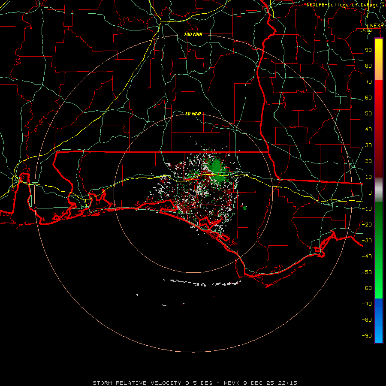Click the -10 value on velocity scale
386x386 pixels.
pos(367,209)
